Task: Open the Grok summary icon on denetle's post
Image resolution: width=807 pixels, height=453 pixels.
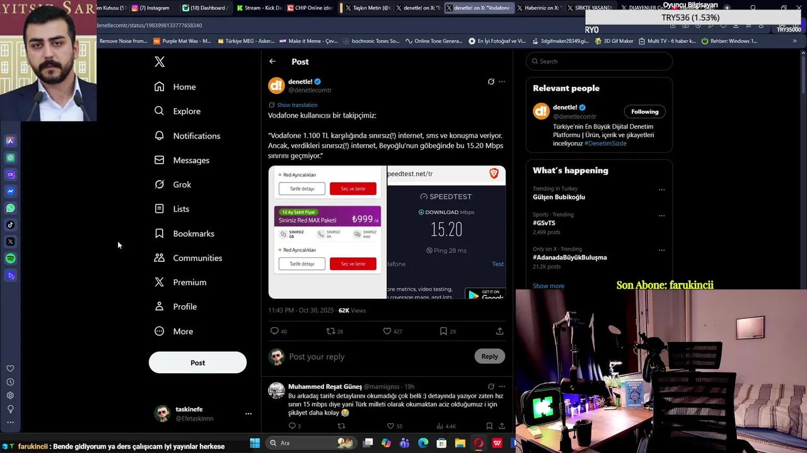Action: [491, 82]
